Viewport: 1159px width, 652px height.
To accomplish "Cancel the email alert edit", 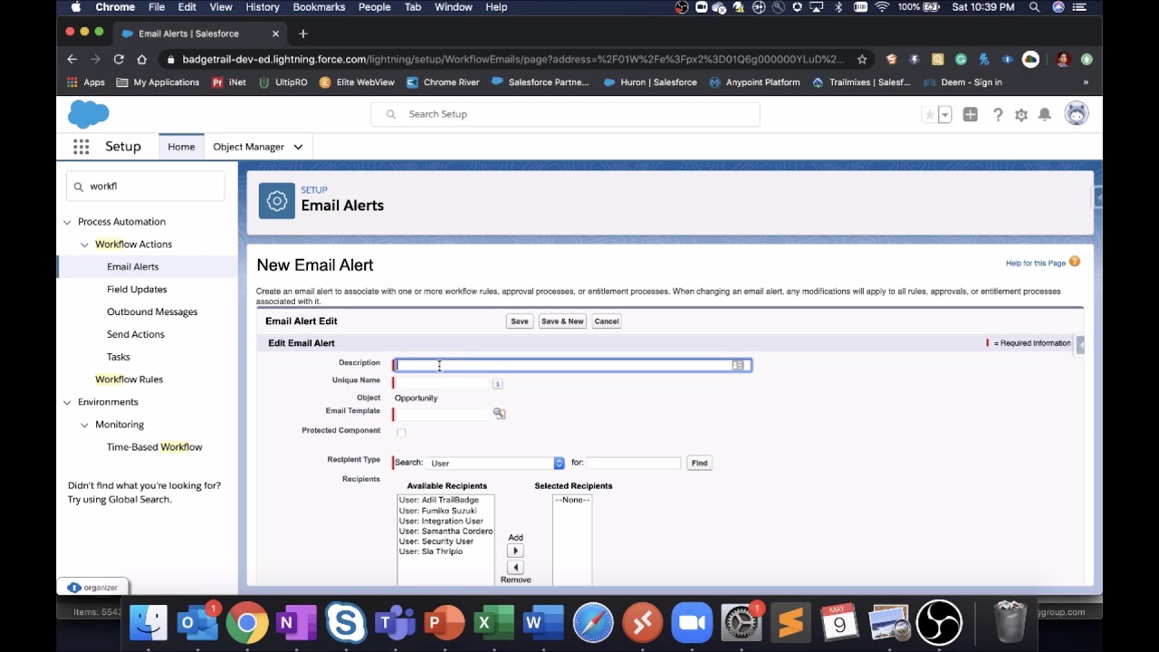I will [607, 321].
